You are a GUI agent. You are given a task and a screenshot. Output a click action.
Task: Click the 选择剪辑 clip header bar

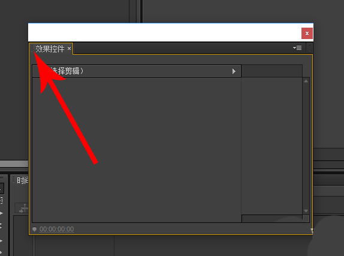pos(137,71)
